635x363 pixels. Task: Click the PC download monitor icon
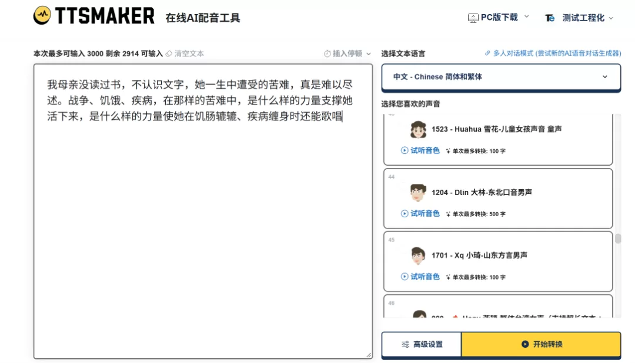coord(473,18)
